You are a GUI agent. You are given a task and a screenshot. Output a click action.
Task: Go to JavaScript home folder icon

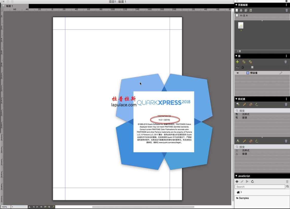238,192
